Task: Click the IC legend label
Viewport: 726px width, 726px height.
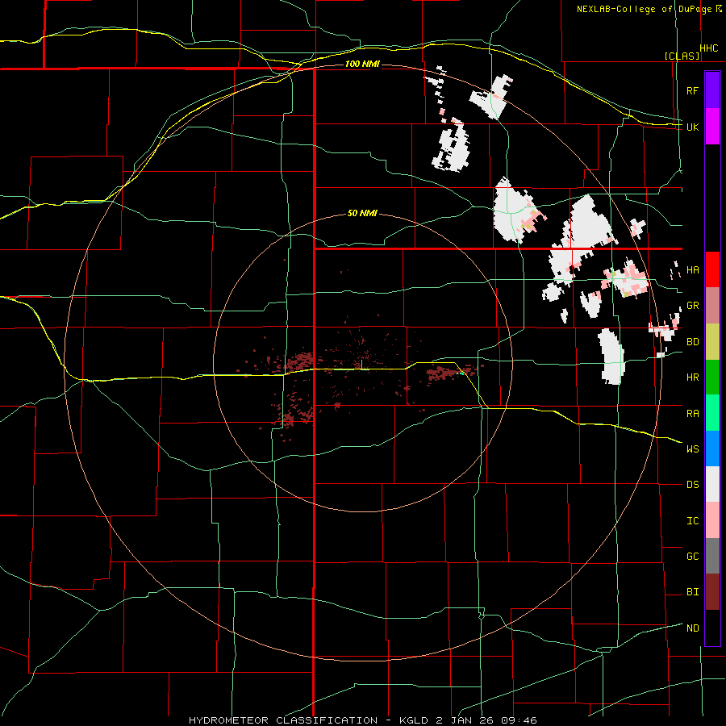Action: click(x=692, y=521)
